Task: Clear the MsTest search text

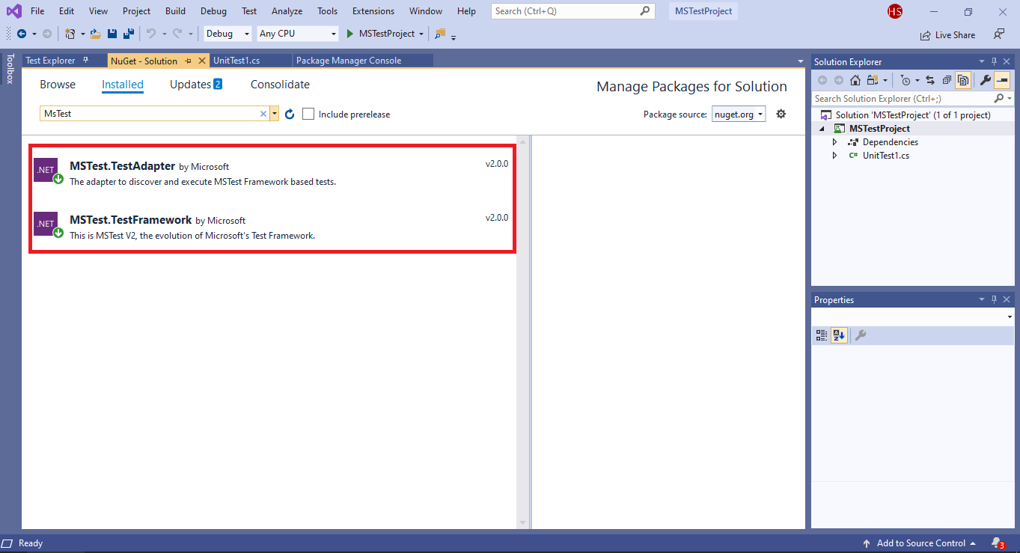Action: [263, 114]
